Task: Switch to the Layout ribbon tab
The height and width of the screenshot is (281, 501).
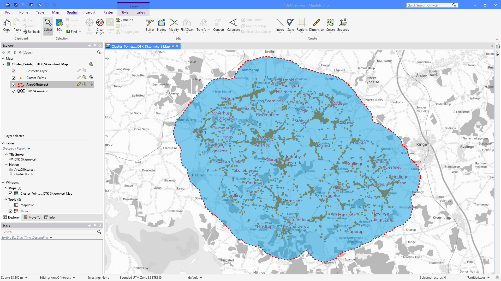Action: pyautogui.click(x=90, y=12)
